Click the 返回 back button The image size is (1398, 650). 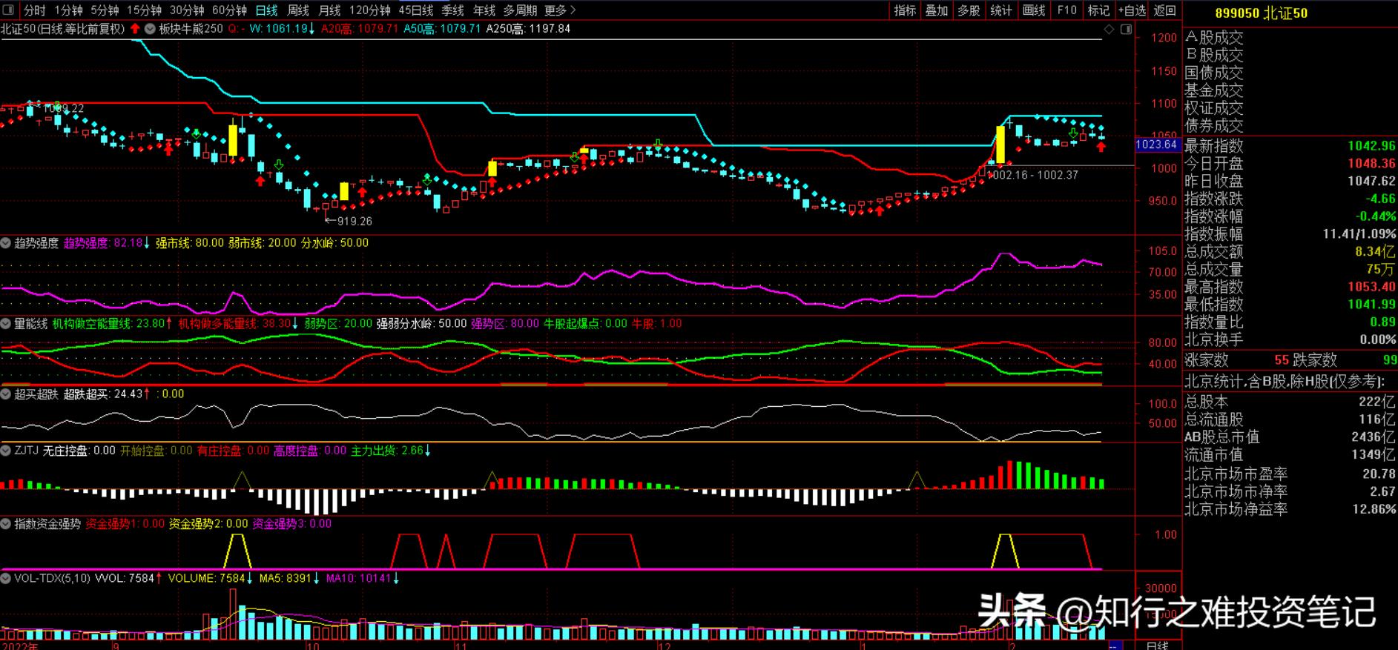click(1165, 10)
